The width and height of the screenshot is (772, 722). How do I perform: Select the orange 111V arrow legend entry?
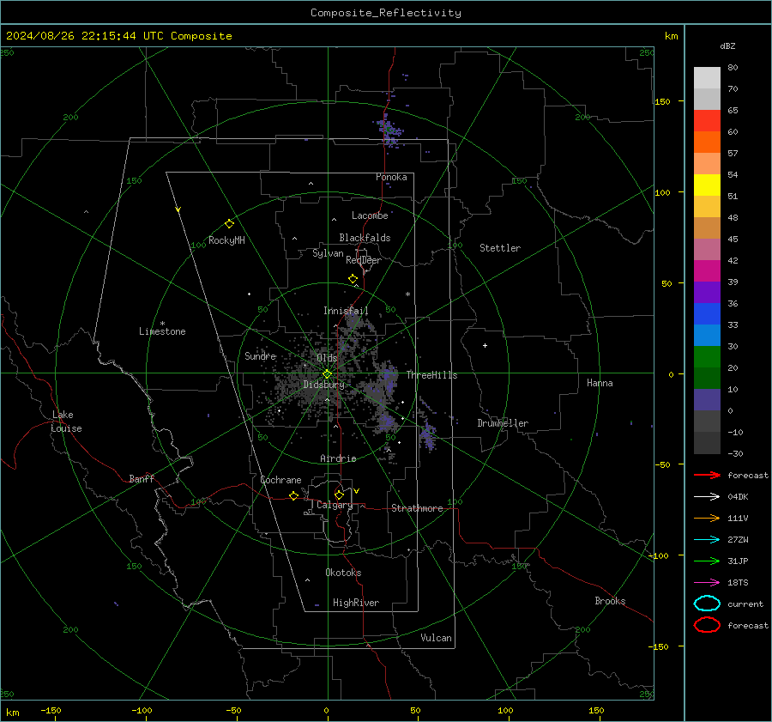pos(707,518)
